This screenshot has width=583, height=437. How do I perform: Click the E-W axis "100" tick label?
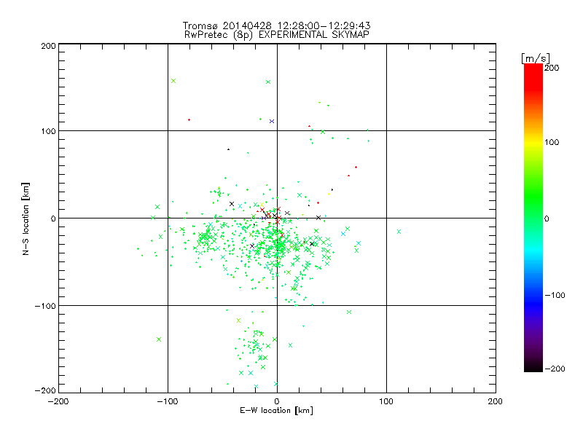tap(386, 401)
